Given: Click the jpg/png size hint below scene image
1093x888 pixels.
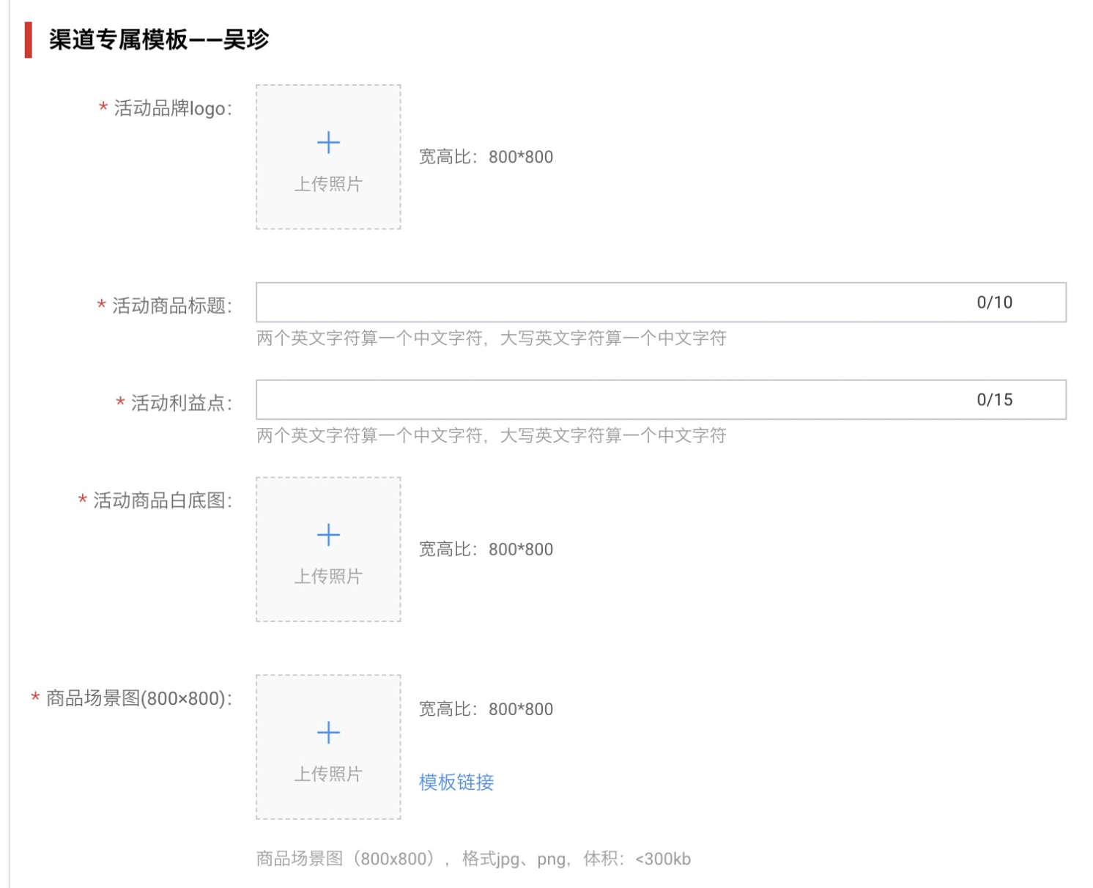Looking at the screenshot, I should click(x=473, y=858).
